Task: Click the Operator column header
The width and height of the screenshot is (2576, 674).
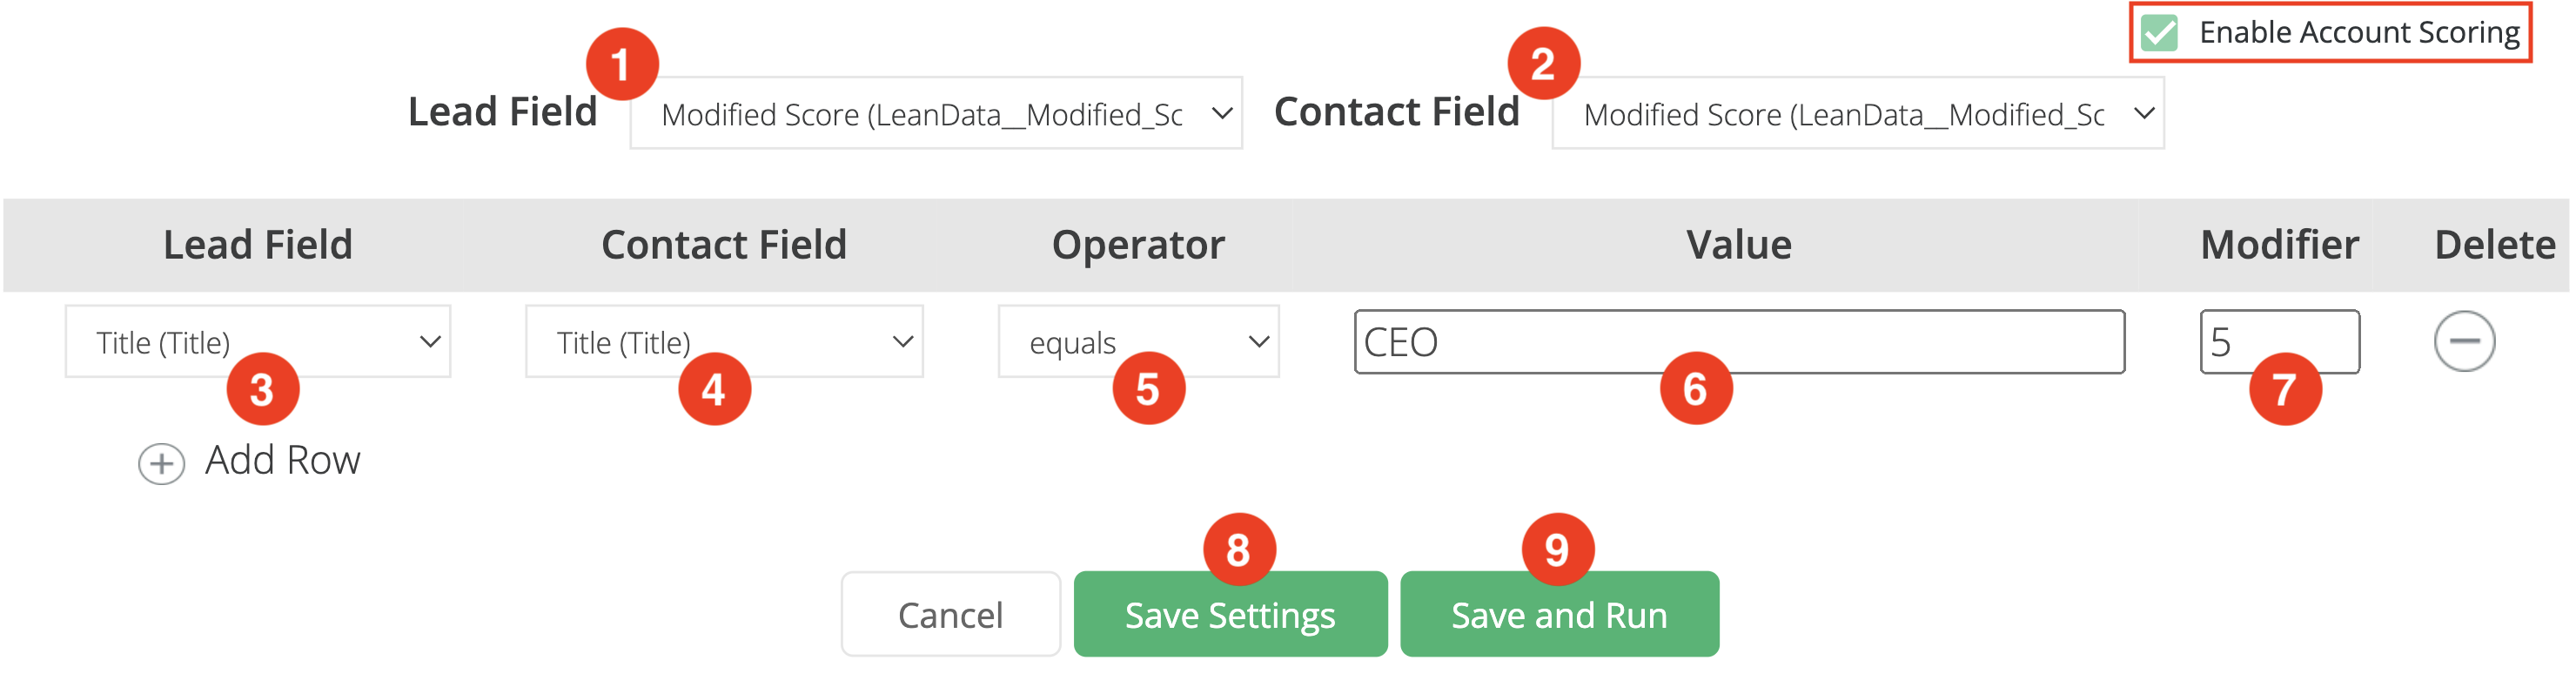Action: point(1137,245)
